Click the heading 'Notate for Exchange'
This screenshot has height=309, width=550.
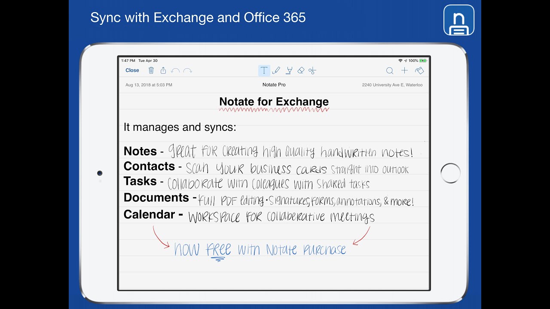(x=274, y=102)
